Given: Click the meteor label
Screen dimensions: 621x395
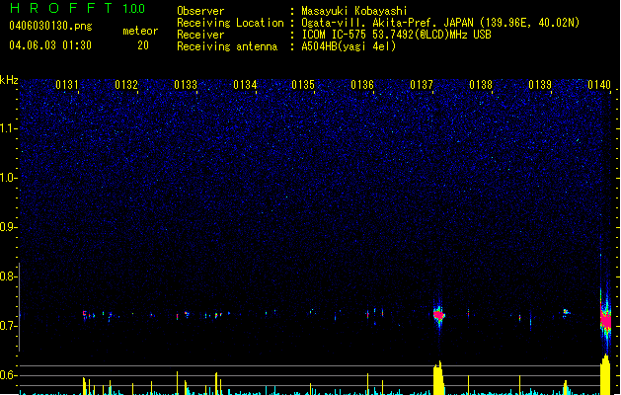Looking at the screenshot, I should pyautogui.click(x=140, y=31).
